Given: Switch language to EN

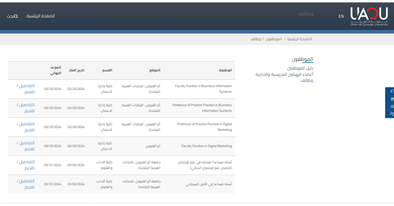Looking at the screenshot, I should coord(341,16).
